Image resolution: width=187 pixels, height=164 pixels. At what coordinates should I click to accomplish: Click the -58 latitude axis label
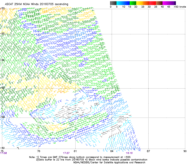2,117
